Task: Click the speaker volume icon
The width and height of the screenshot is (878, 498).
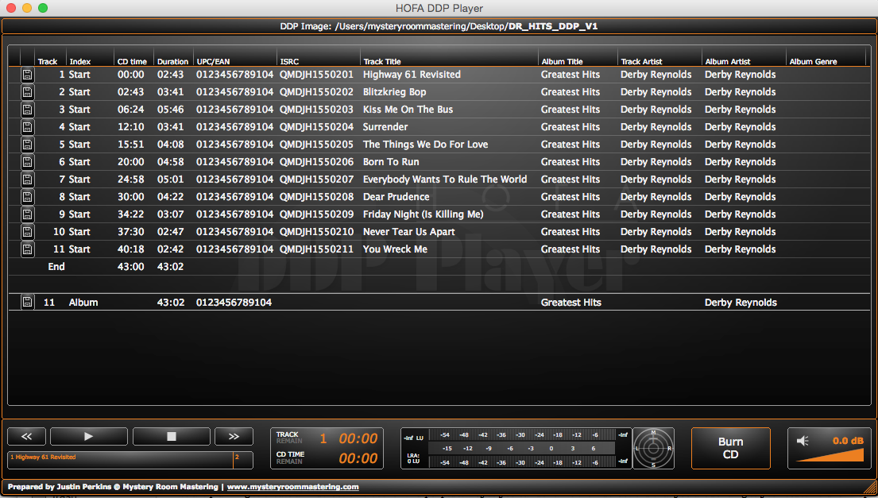Action: click(803, 441)
